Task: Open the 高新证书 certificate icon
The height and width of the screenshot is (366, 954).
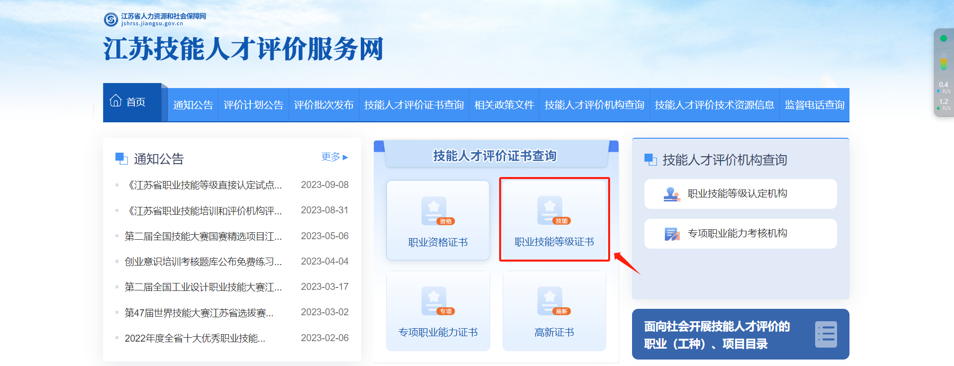Action: click(x=550, y=301)
